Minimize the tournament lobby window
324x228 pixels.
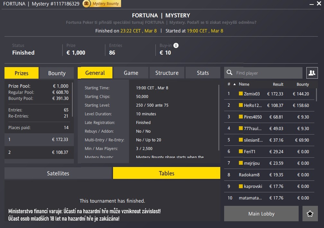tap(311, 4)
